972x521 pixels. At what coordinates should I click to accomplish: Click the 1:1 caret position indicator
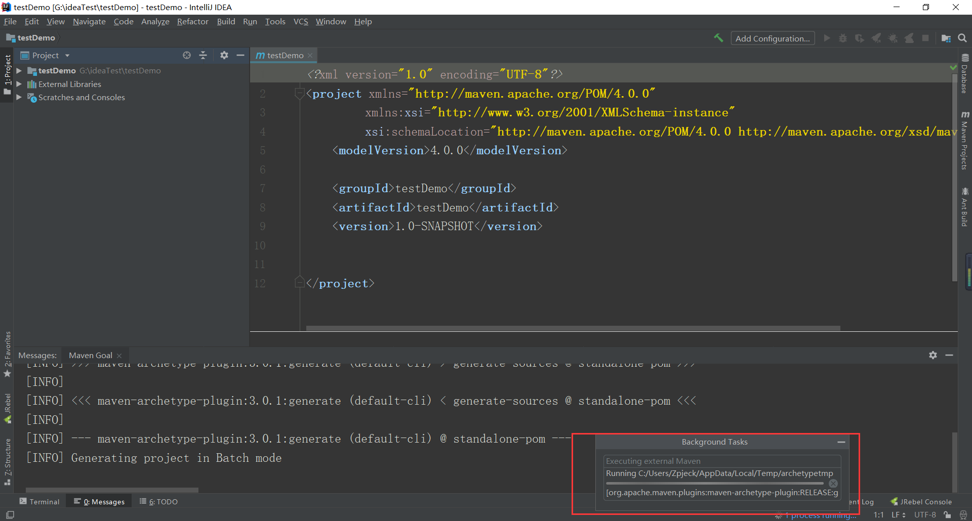[879, 515]
